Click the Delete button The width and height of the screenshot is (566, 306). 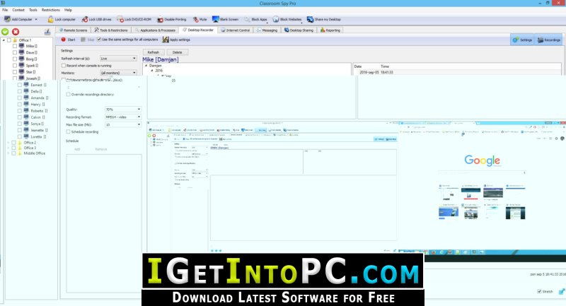coord(178,52)
